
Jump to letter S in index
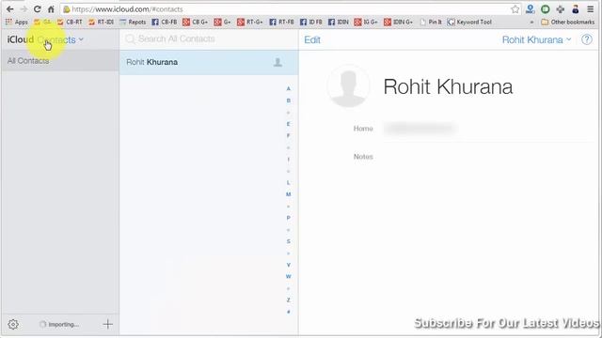pos(289,241)
